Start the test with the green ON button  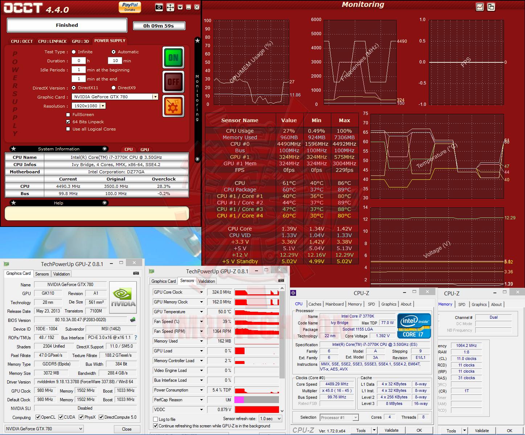pyautogui.click(x=173, y=57)
